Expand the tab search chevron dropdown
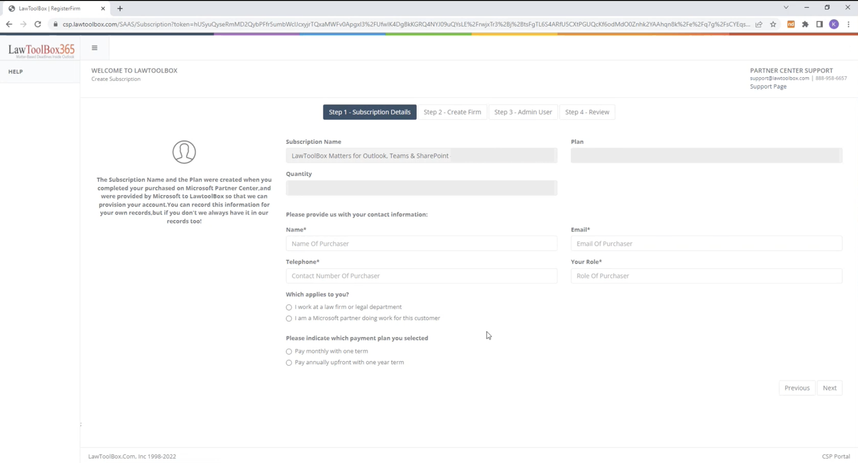This screenshot has height=463, width=858. (x=786, y=8)
